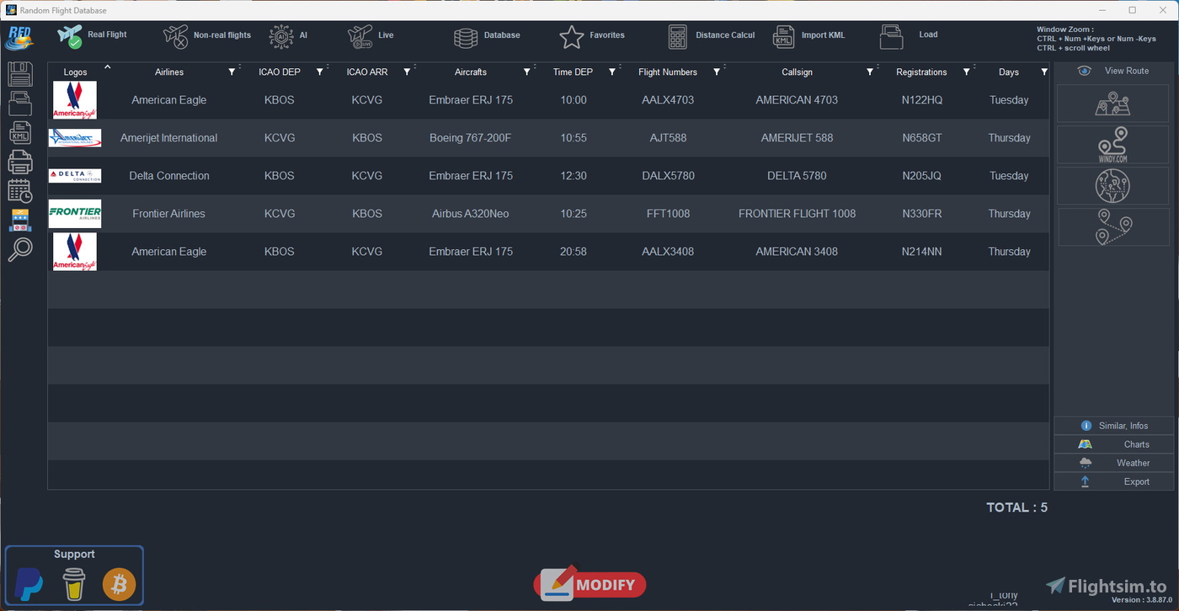
Task: View the route on Windy.com
Action: click(1113, 143)
